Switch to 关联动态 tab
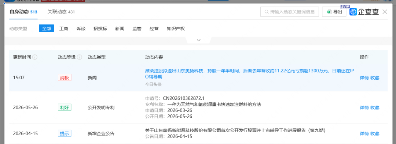The image size is (396, 144). 61,12
